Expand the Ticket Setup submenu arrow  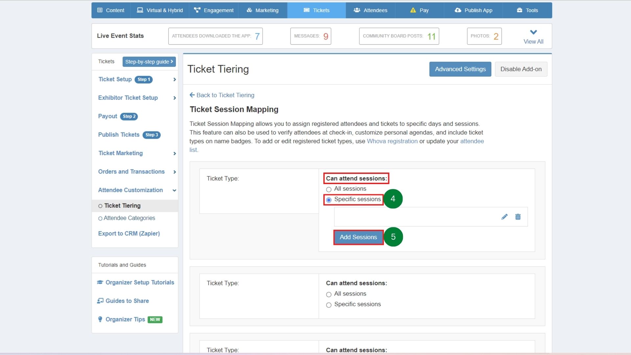(175, 80)
